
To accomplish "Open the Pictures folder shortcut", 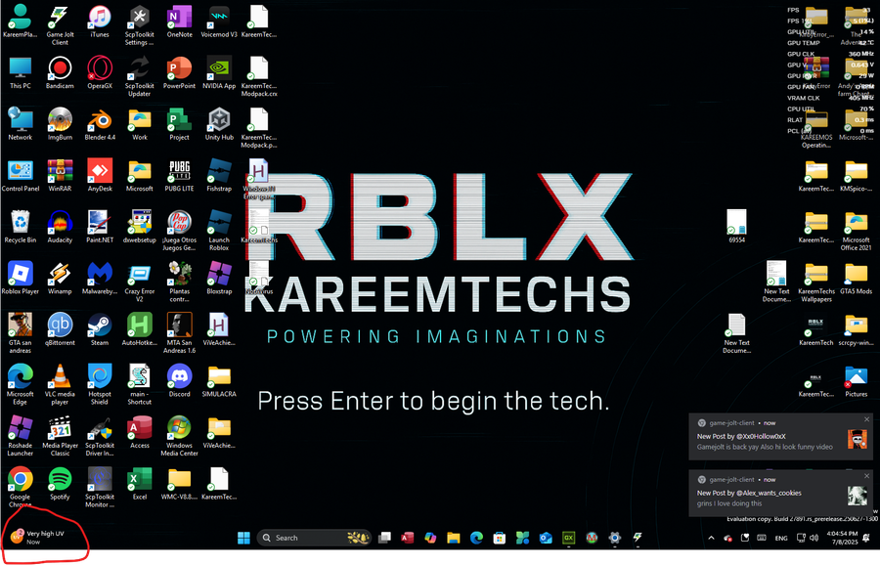I will [x=856, y=381].
